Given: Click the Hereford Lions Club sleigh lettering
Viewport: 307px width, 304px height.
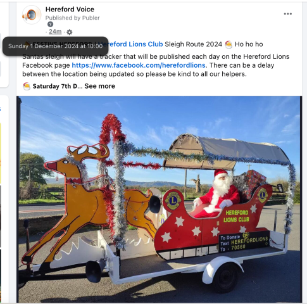Looking at the screenshot, I should (236, 216).
